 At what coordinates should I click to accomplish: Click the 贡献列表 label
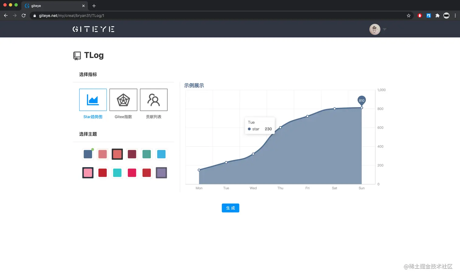tap(154, 117)
